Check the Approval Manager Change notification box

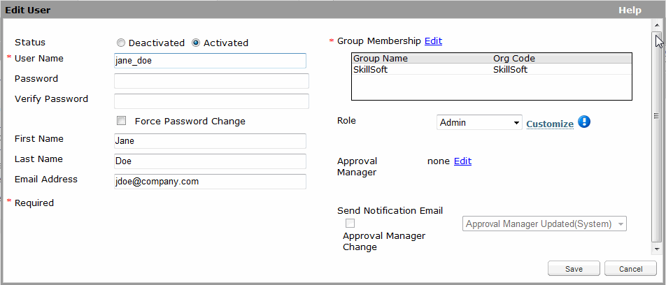(x=350, y=224)
